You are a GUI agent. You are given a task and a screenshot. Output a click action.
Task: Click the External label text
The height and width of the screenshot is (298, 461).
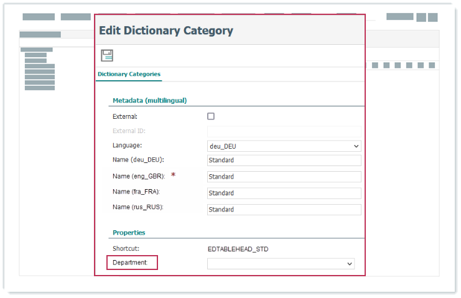point(124,116)
